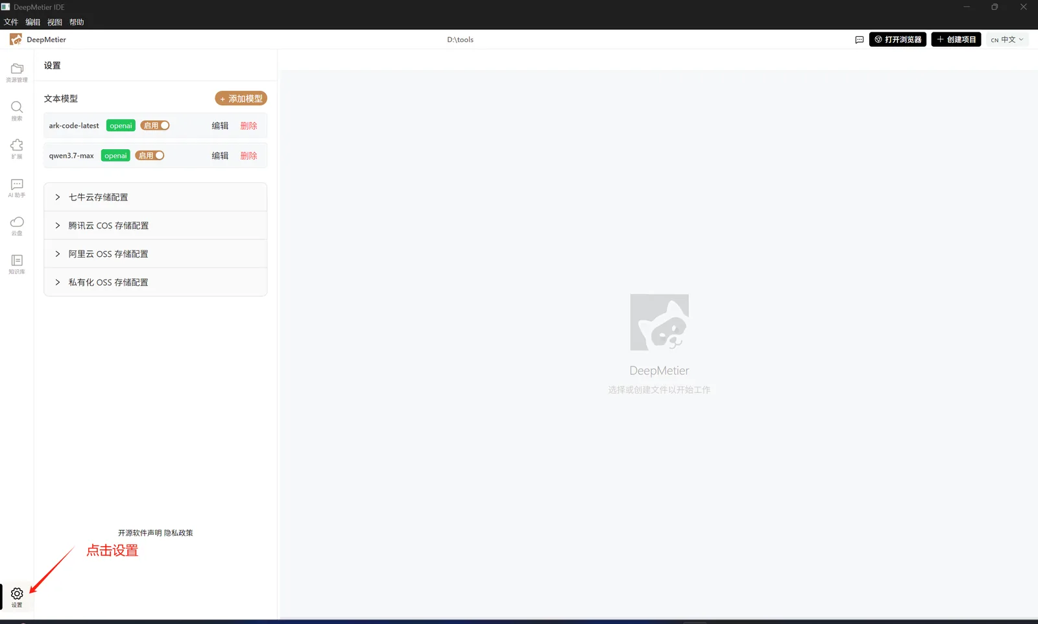Image resolution: width=1038 pixels, height=624 pixels.
Task: Click the openai tag on qwen3.7-max
Action: [x=115, y=156]
